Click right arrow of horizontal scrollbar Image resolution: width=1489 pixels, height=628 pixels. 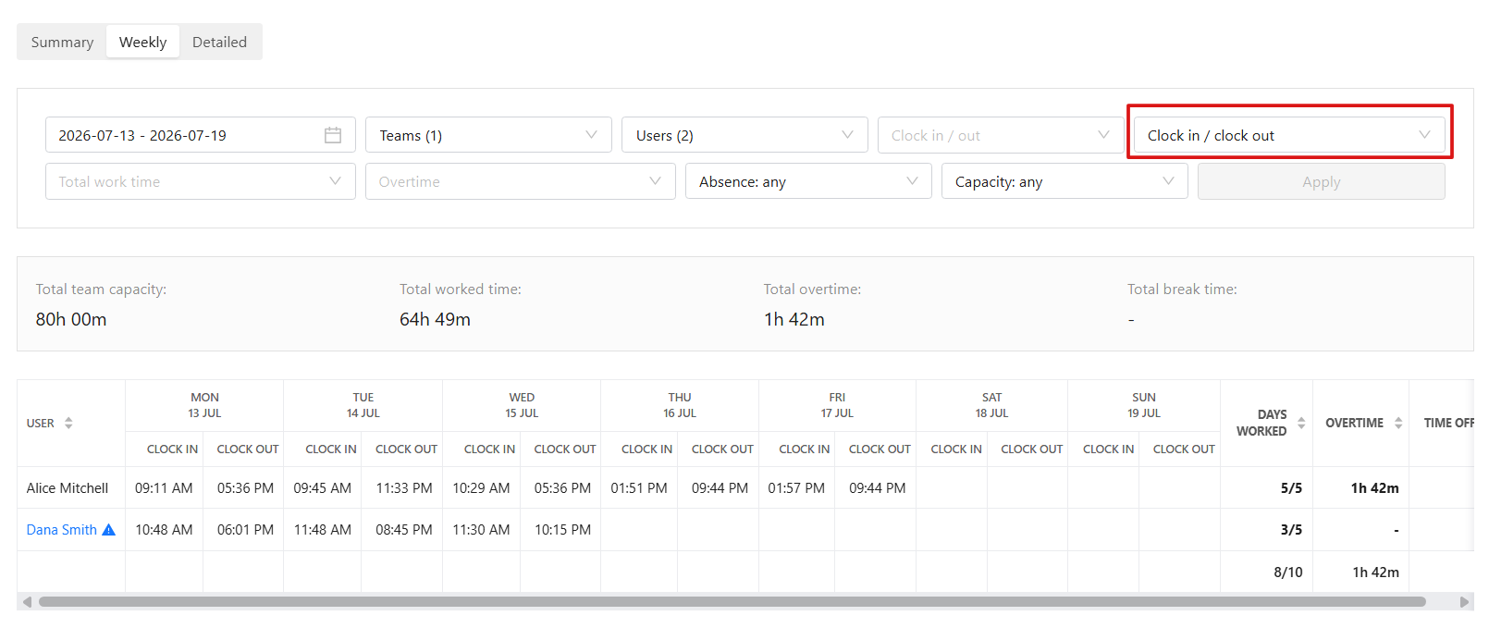tap(1464, 602)
